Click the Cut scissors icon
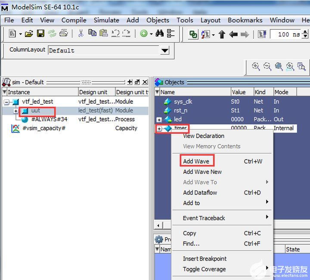The width and height of the screenshot is (310, 280). 81,34
